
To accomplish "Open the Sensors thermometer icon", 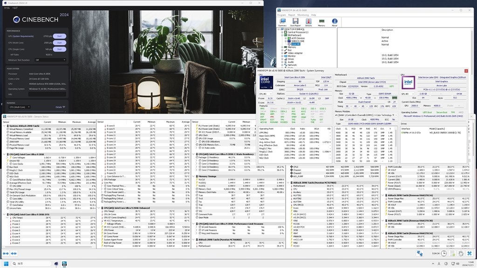I will point(308,22).
